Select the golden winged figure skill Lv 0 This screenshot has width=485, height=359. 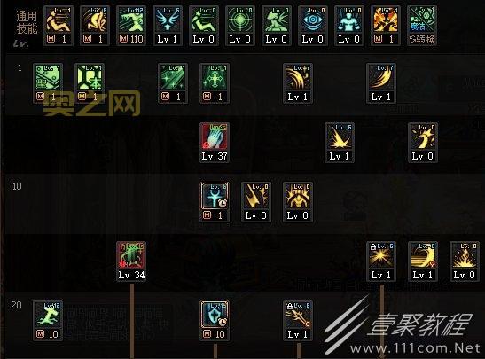pos(298,202)
